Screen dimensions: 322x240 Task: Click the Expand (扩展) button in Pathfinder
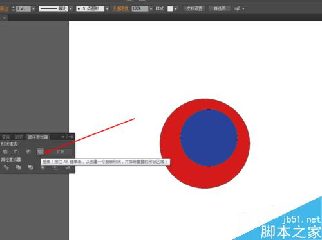[x=61, y=151]
